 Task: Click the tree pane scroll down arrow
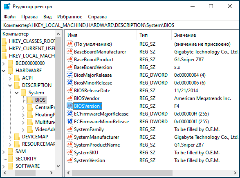click(x=58, y=166)
